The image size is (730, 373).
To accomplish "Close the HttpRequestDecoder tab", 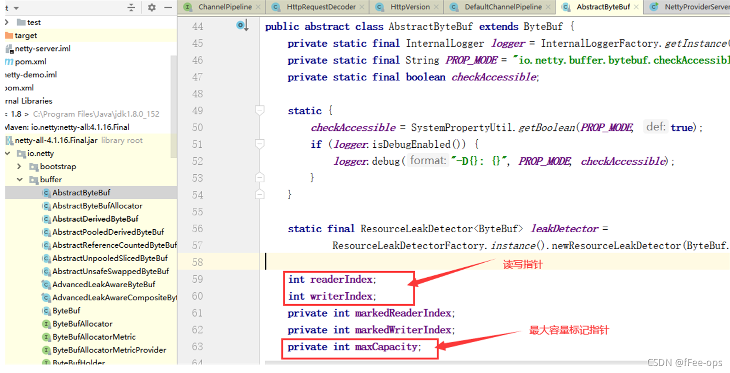I will [362, 7].
